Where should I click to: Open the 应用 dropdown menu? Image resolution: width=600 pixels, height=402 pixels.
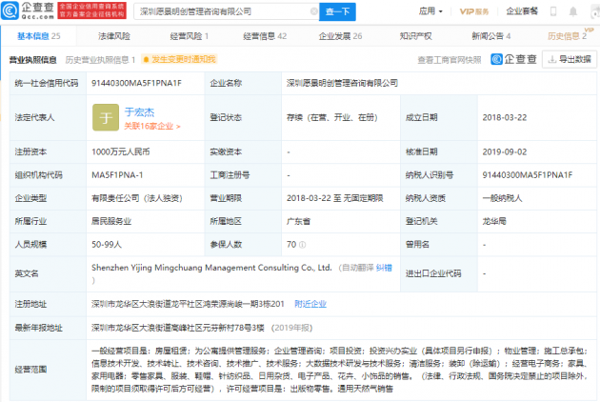tap(430, 11)
